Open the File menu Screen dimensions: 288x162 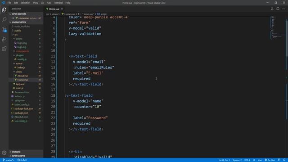(x=9, y=3)
